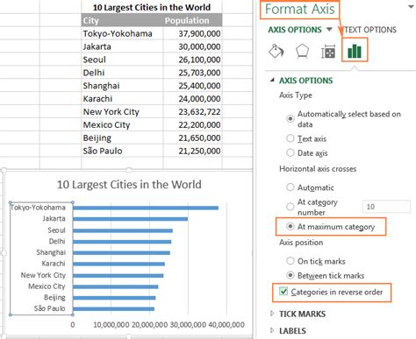
Task: Expand the TICK MARKS section
Action: point(272,314)
